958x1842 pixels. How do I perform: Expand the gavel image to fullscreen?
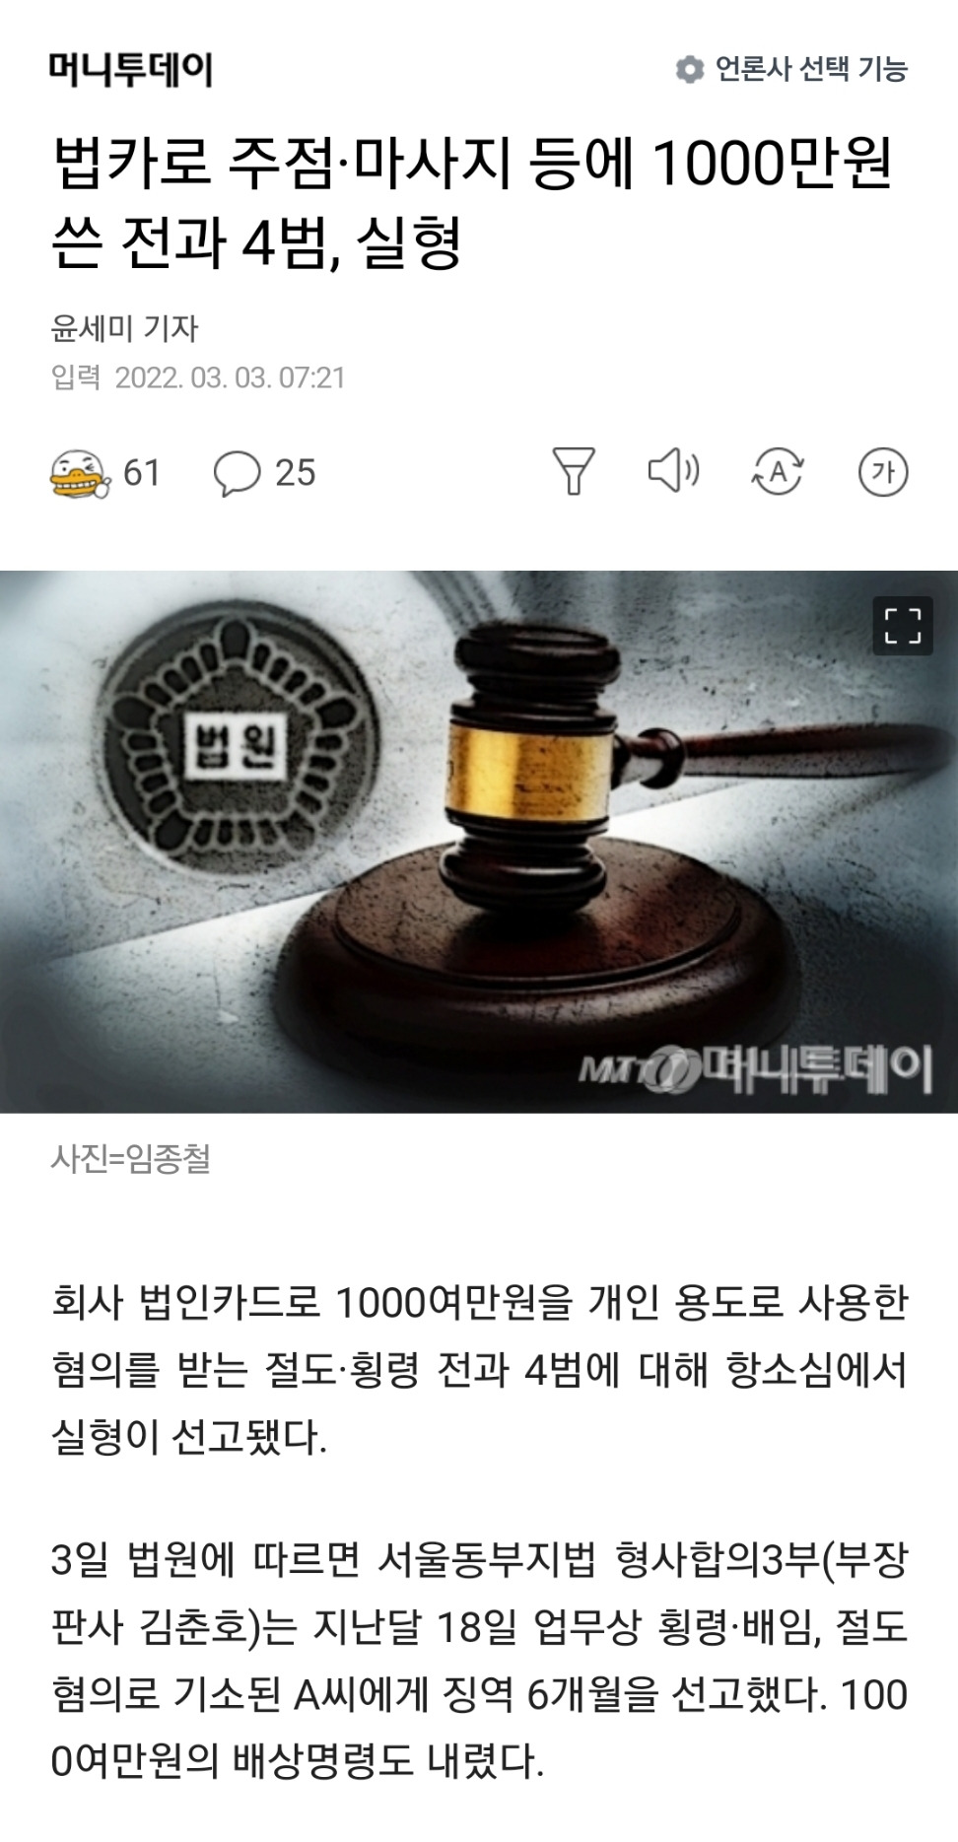click(x=903, y=626)
